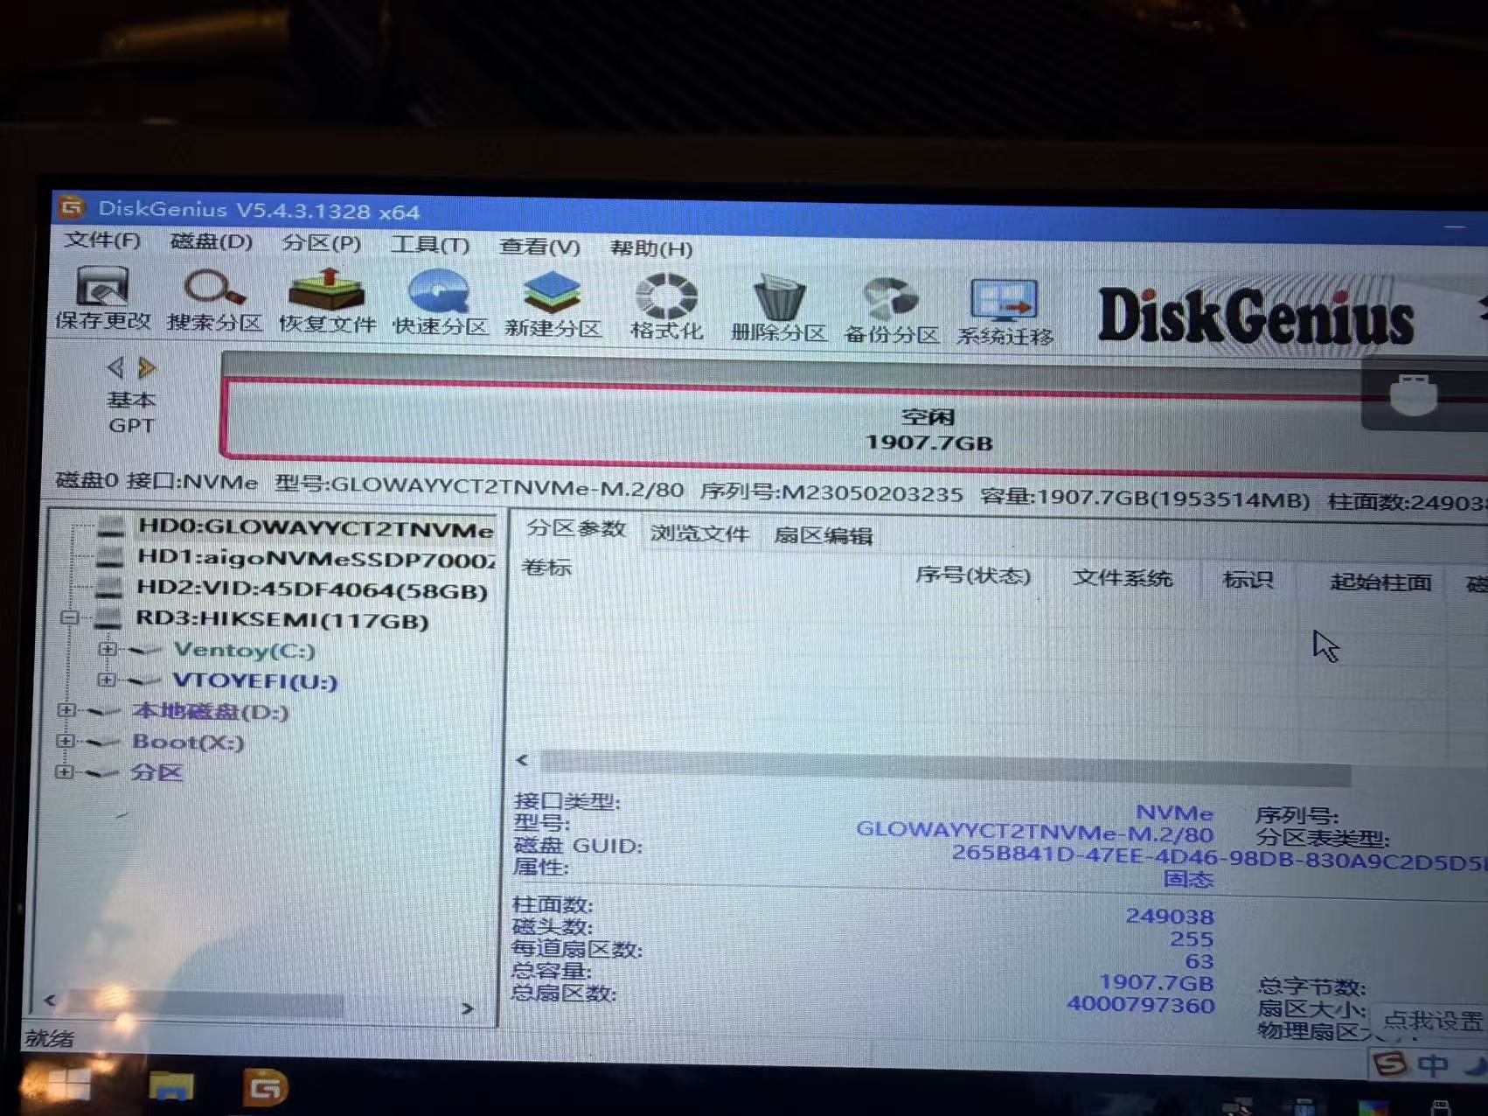Click the 保存更改 (Save changes) toolbar icon

pos(103,297)
